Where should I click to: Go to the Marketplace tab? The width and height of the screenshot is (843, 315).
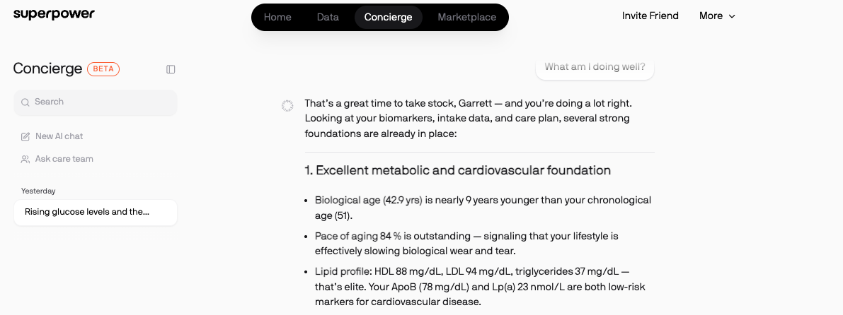(x=466, y=17)
